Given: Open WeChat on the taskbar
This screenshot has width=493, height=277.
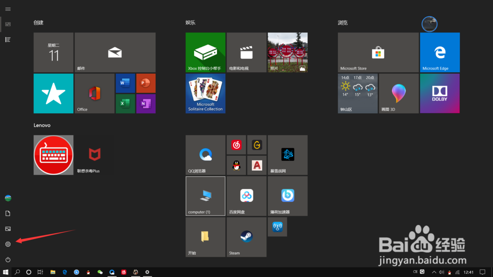Looking at the screenshot, I should [x=100, y=272].
